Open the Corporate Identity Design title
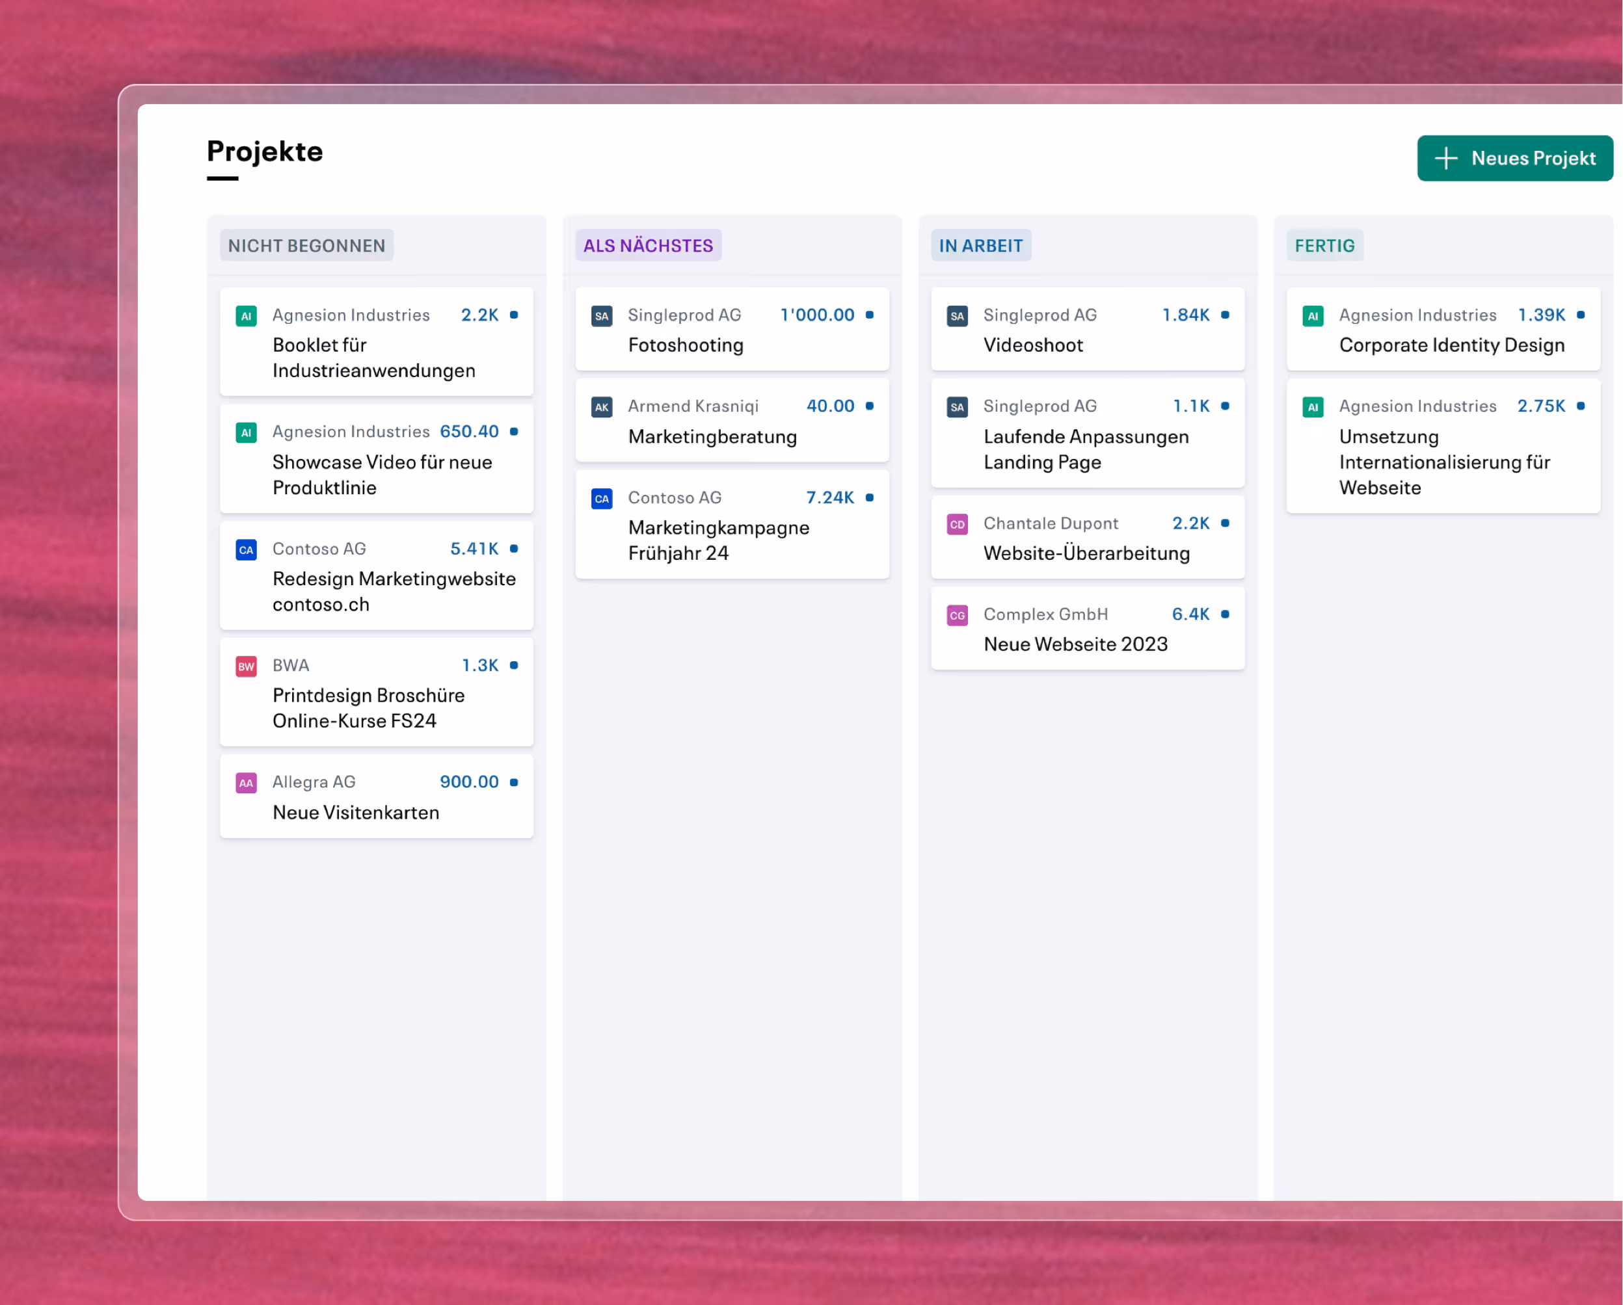 [1452, 345]
